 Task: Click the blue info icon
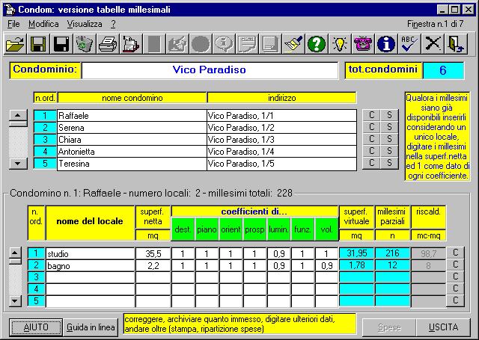pos(386,44)
